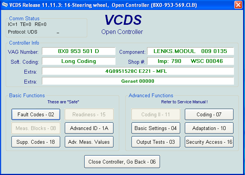The image size is (245, 175).
Task: Open Adv. Meas. Values
Action: tap(89, 142)
